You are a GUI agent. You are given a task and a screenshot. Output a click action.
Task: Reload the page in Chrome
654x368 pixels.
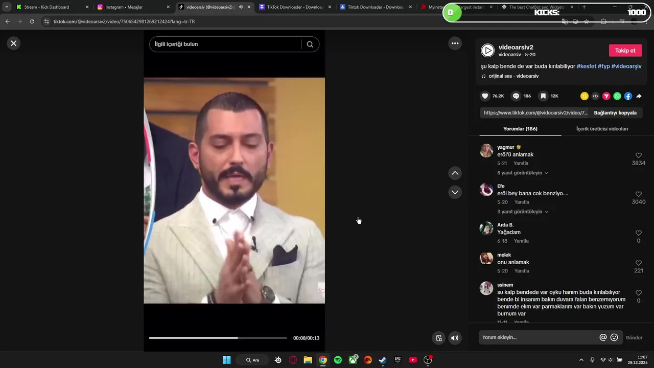32,21
